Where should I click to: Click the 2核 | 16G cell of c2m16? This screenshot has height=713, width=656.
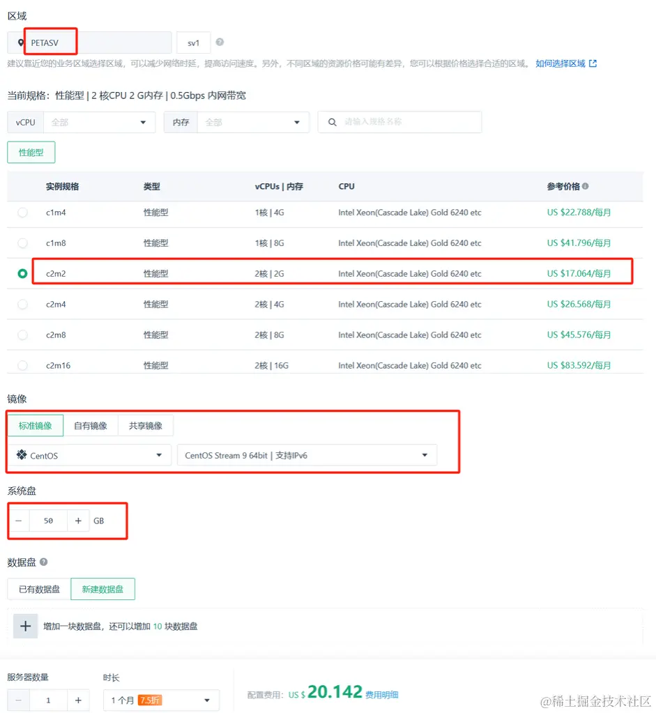272,365
